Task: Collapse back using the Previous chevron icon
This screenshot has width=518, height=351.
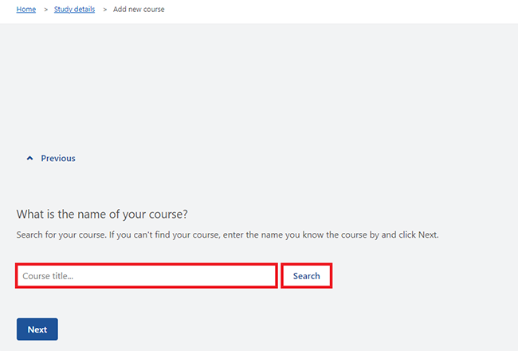Action: (29, 158)
